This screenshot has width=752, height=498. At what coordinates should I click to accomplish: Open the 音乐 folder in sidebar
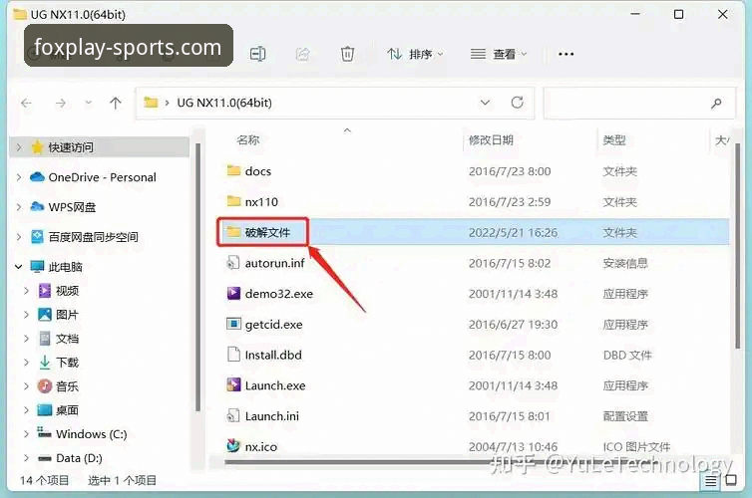[x=67, y=386]
